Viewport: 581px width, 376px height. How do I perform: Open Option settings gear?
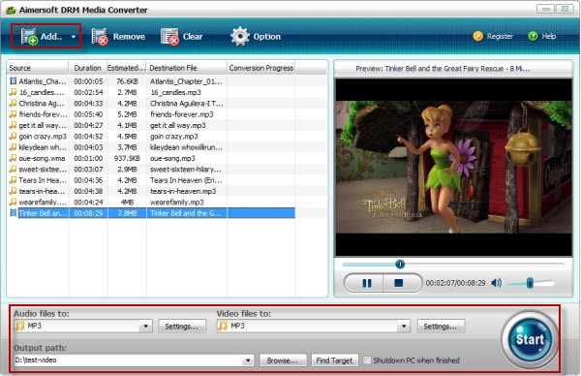(256, 36)
